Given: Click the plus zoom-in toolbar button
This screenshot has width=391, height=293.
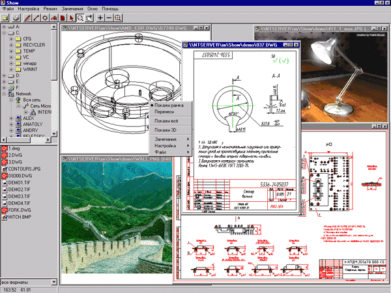Looking at the screenshot, I should (100, 18).
